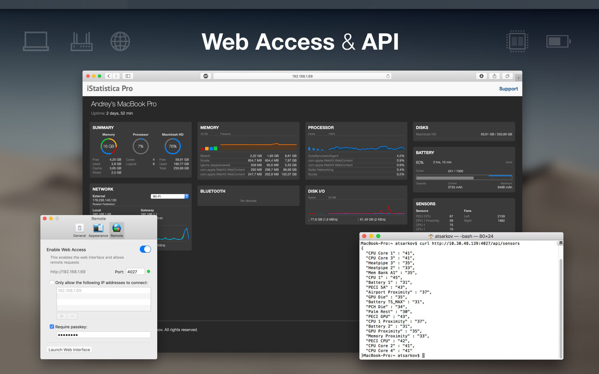Click the iStatistica Pro title
Image resolution: width=599 pixels, height=374 pixels.
click(x=110, y=89)
